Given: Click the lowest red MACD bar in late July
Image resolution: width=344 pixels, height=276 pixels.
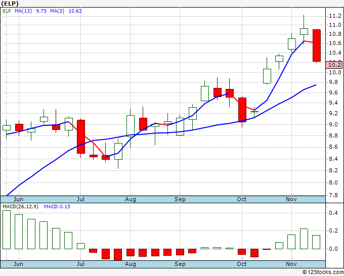Looking at the screenshot, I should point(118,254).
